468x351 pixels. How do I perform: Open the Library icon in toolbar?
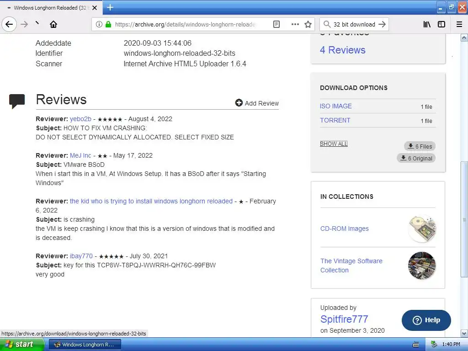pos(427,24)
